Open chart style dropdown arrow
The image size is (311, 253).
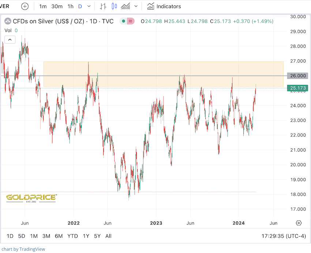tap(136, 6)
